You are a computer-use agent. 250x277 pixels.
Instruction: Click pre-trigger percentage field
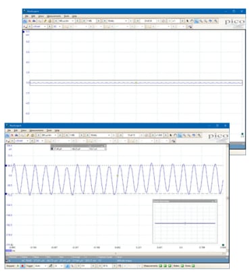[x=107, y=266]
